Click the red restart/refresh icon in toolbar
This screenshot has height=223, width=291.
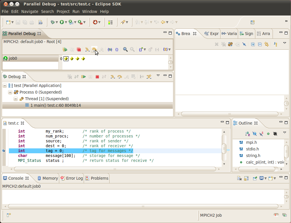(x=95, y=22)
